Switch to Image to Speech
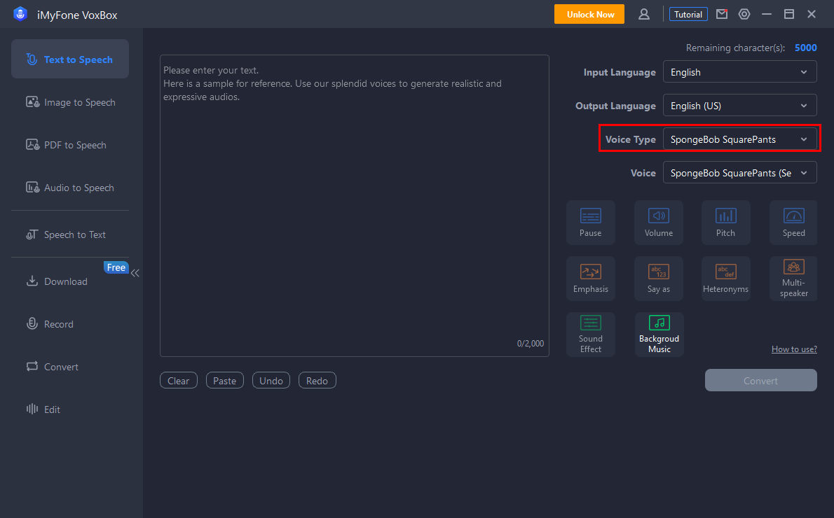Image resolution: width=834 pixels, height=518 pixels. click(70, 102)
